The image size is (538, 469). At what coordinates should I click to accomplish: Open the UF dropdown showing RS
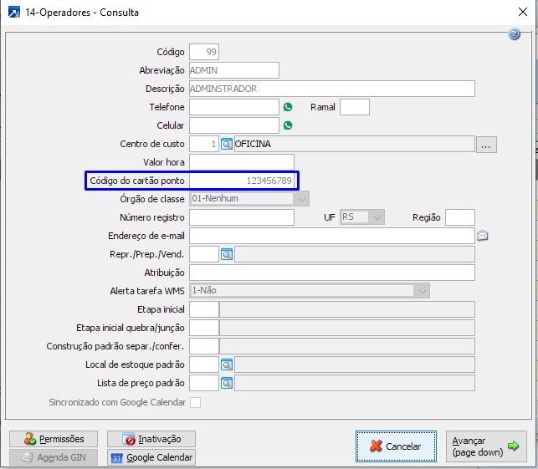[377, 217]
